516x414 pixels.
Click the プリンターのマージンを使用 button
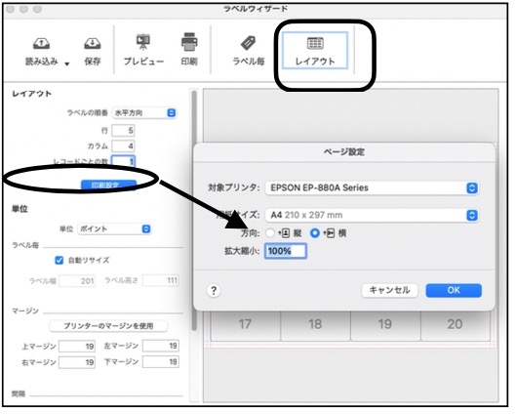[x=108, y=326]
